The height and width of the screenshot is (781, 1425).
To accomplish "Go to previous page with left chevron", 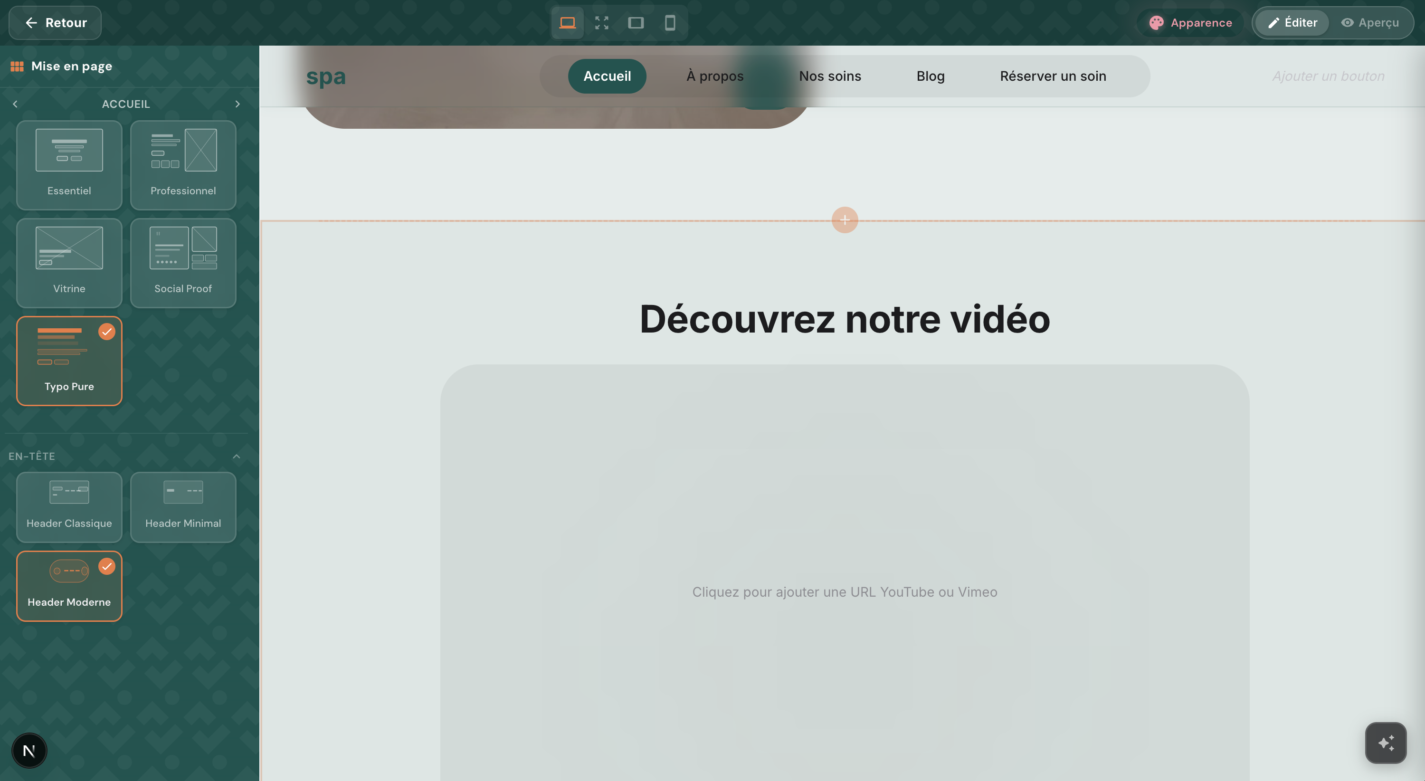I will (x=15, y=104).
